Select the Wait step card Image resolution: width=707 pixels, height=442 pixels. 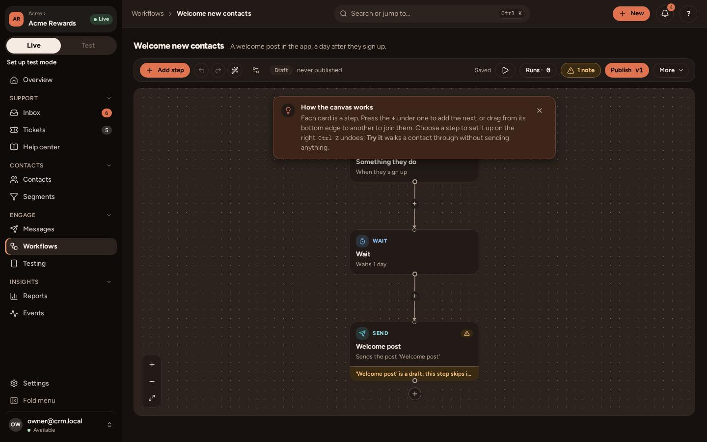coord(414,252)
